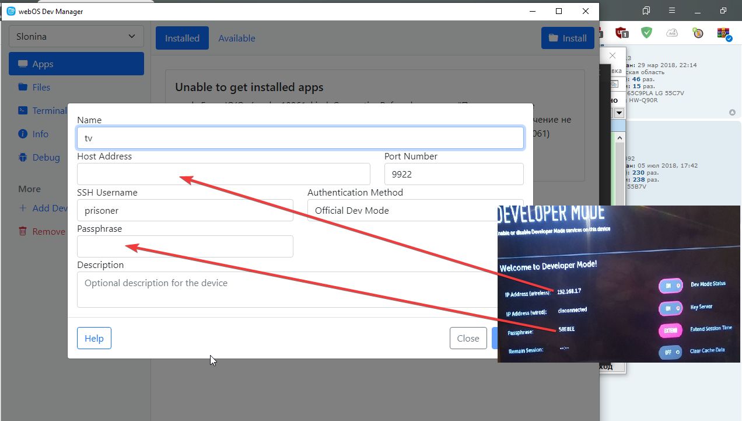Open the Debug section with bug icon

click(45, 157)
